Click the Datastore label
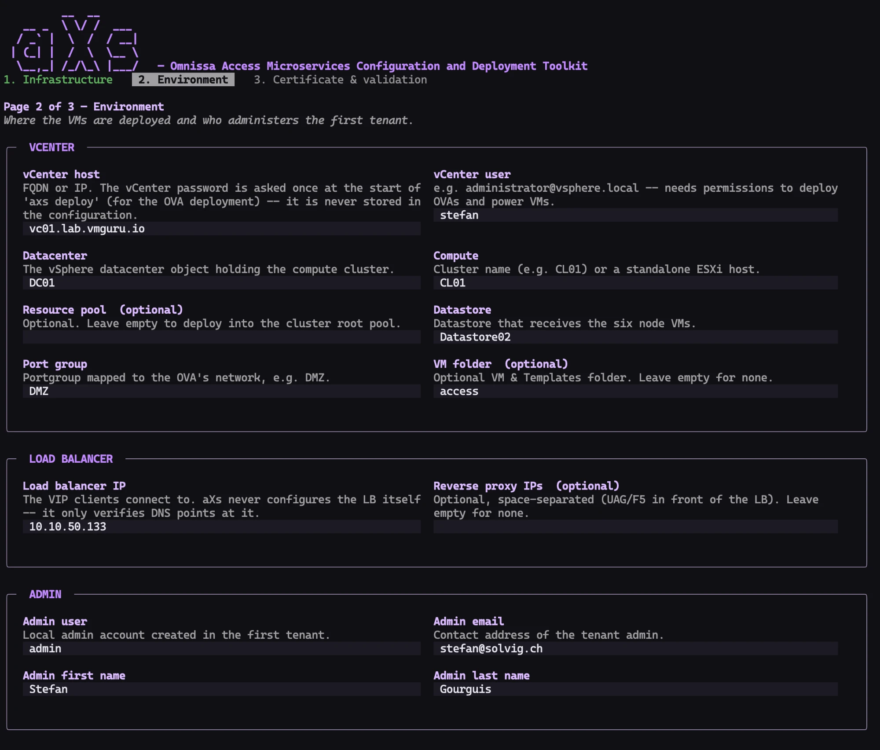This screenshot has width=880, height=750. click(462, 310)
